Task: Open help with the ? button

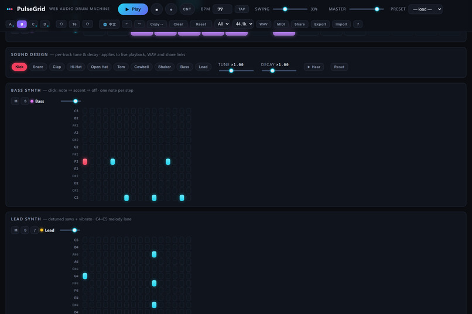Action: 358,25
